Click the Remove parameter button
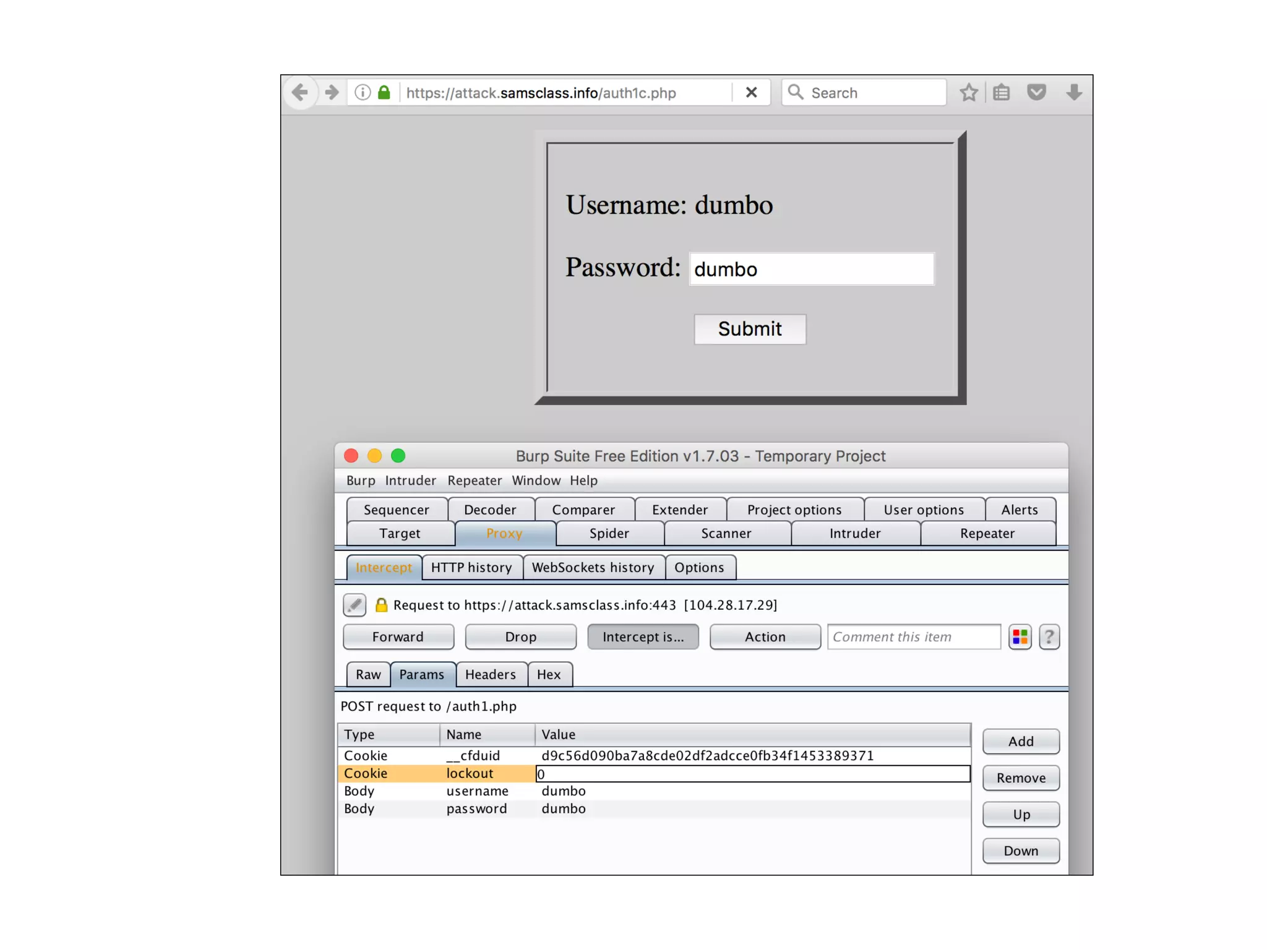The image size is (1267, 950). (1020, 778)
